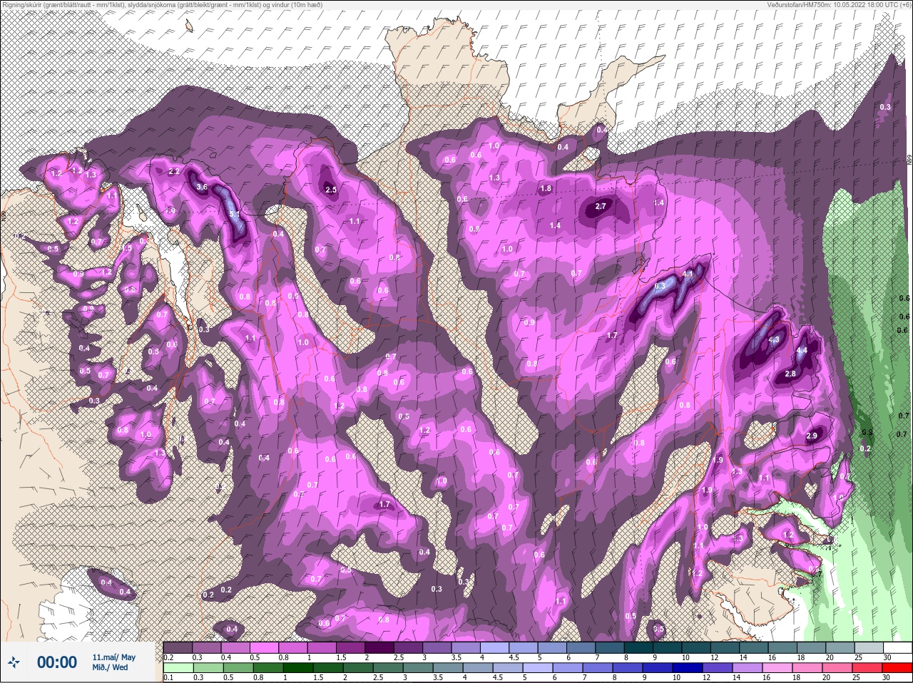The image size is (913, 683).
Task: Click the 4.1 precipitation peak label
Action: [688, 274]
